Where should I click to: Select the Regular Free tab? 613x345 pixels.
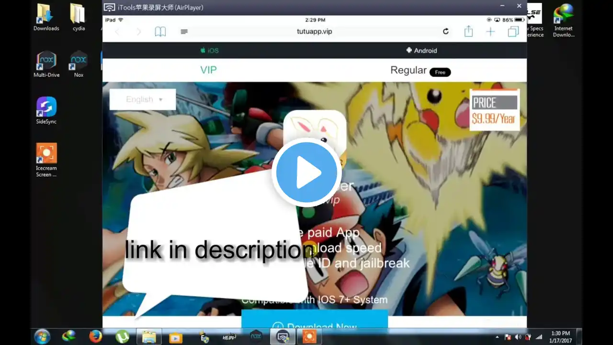[420, 70]
